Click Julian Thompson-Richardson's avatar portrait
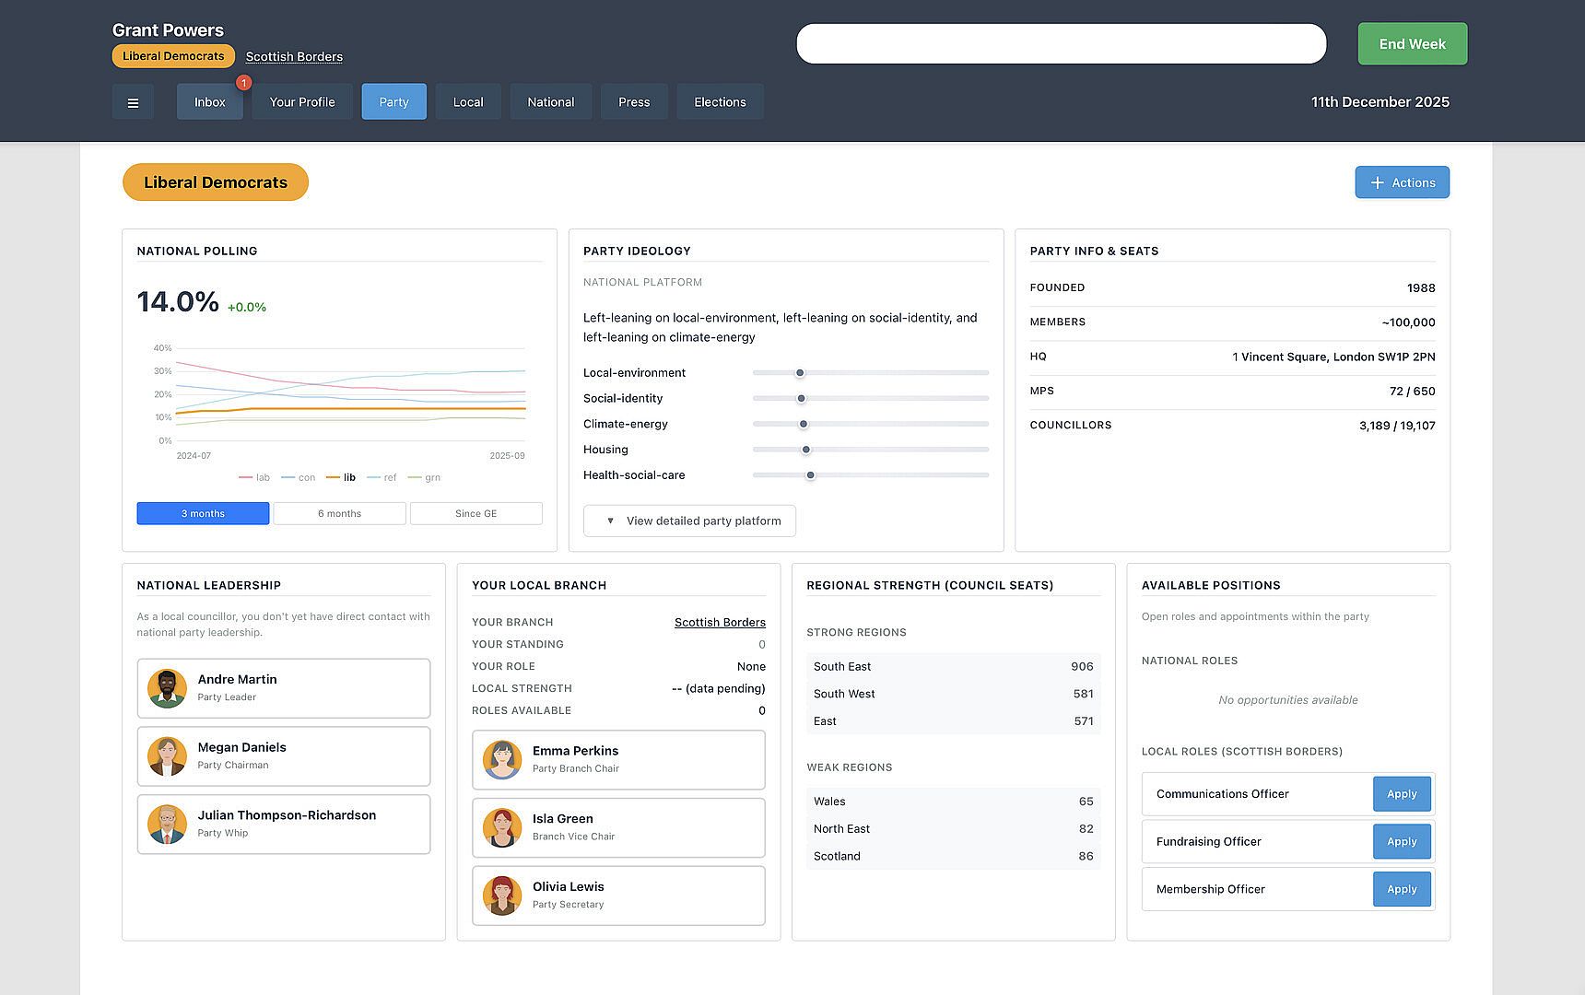The width and height of the screenshot is (1585, 995). pos(167,825)
